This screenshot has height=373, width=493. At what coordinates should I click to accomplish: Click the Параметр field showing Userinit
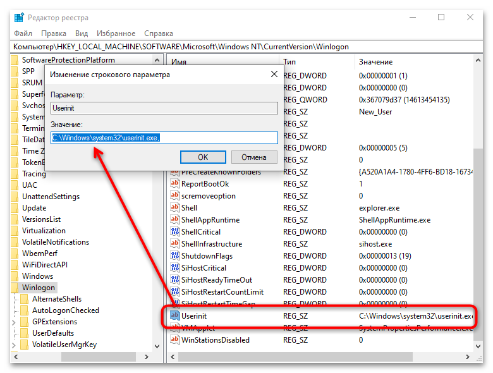click(164, 108)
